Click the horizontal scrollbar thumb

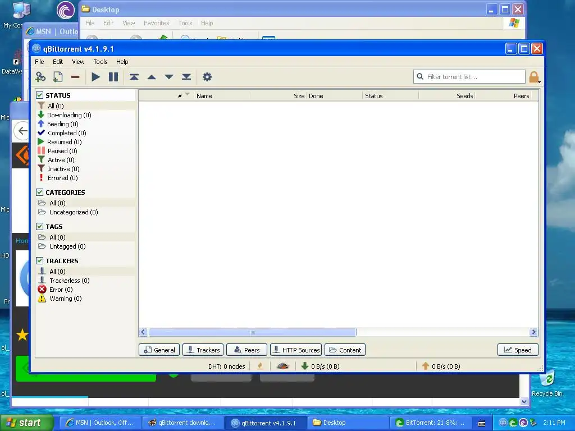252,332
